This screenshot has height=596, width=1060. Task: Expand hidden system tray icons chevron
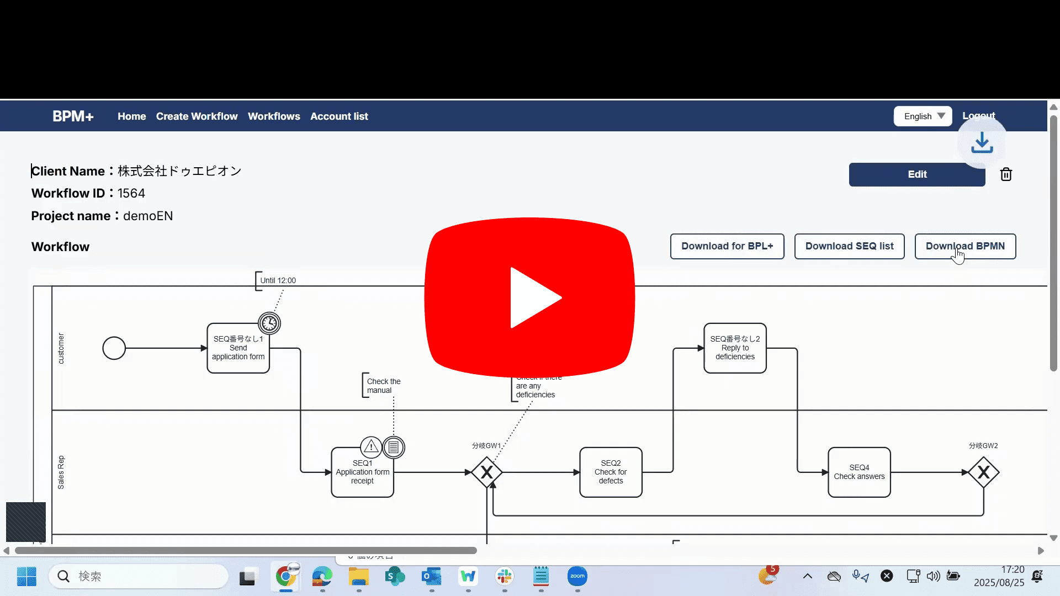(x=807, y=577)
